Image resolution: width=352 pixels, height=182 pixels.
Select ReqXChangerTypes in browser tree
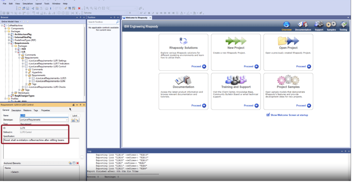click(24, 96)
